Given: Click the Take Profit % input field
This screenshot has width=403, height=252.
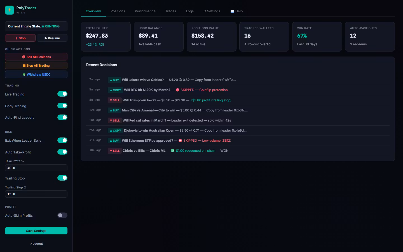Looking at the screenshot, I should (36, 168).
